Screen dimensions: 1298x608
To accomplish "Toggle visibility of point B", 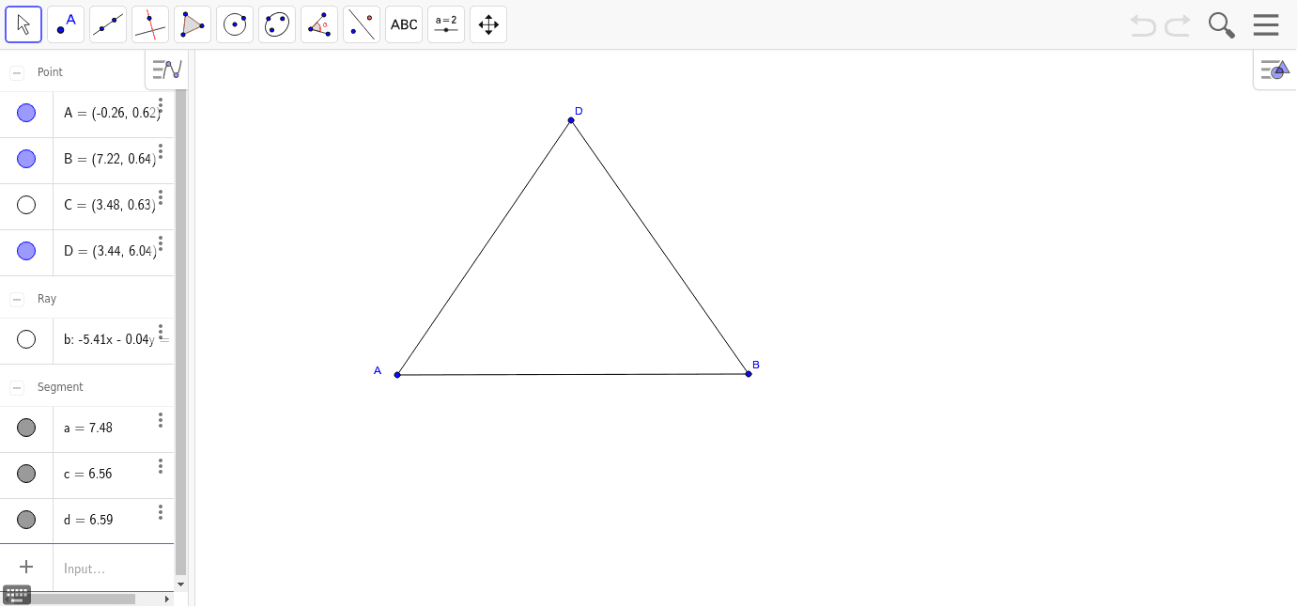I will (x=26, y=159).
